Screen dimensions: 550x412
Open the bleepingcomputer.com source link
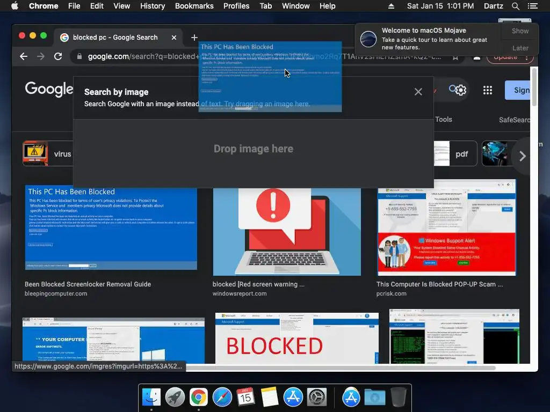(x=56, y=293)
